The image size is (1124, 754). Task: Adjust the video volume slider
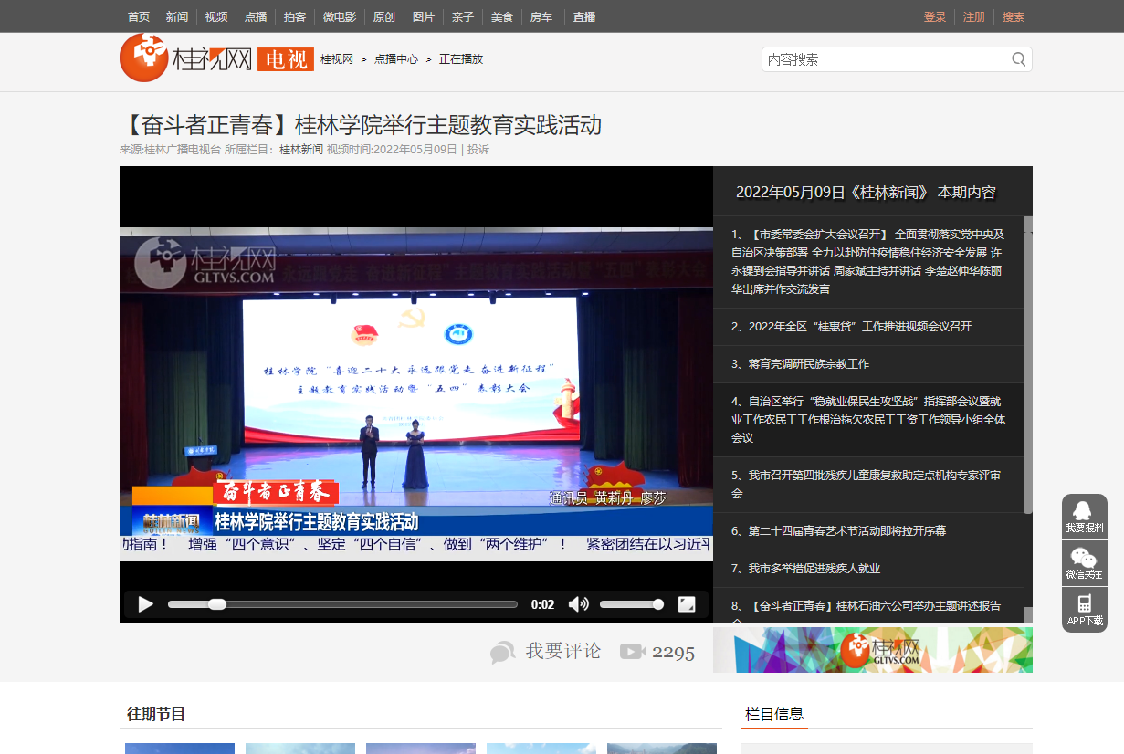[630, 604]
